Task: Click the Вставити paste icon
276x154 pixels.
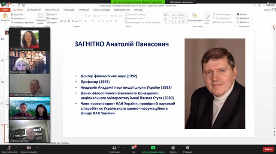Action: tap(5, 16)
